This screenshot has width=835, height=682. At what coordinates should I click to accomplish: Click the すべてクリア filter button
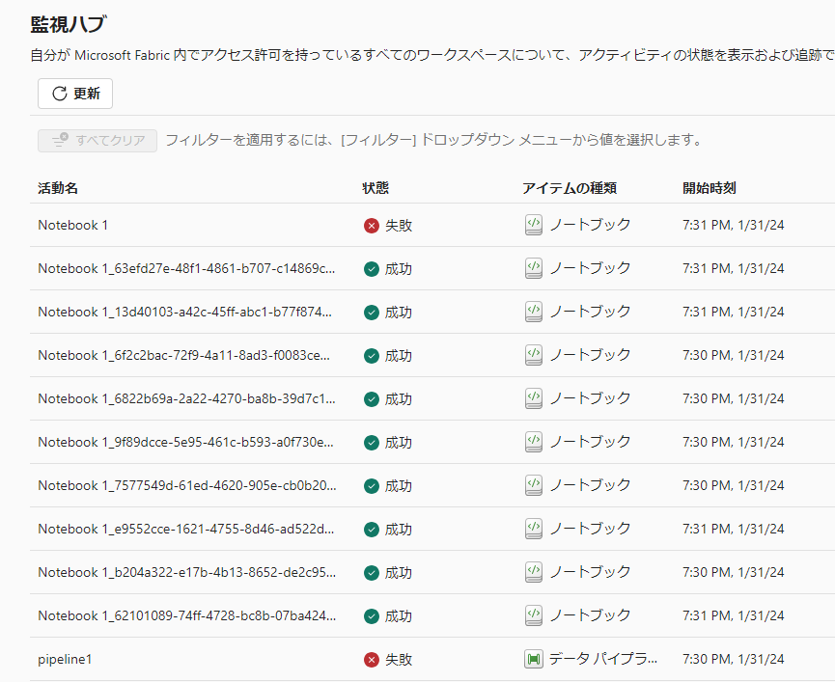pos(97,141)
